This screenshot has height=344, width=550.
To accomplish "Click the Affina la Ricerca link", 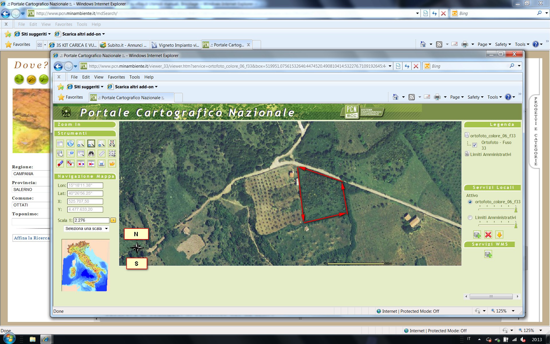I will [32, 238].
